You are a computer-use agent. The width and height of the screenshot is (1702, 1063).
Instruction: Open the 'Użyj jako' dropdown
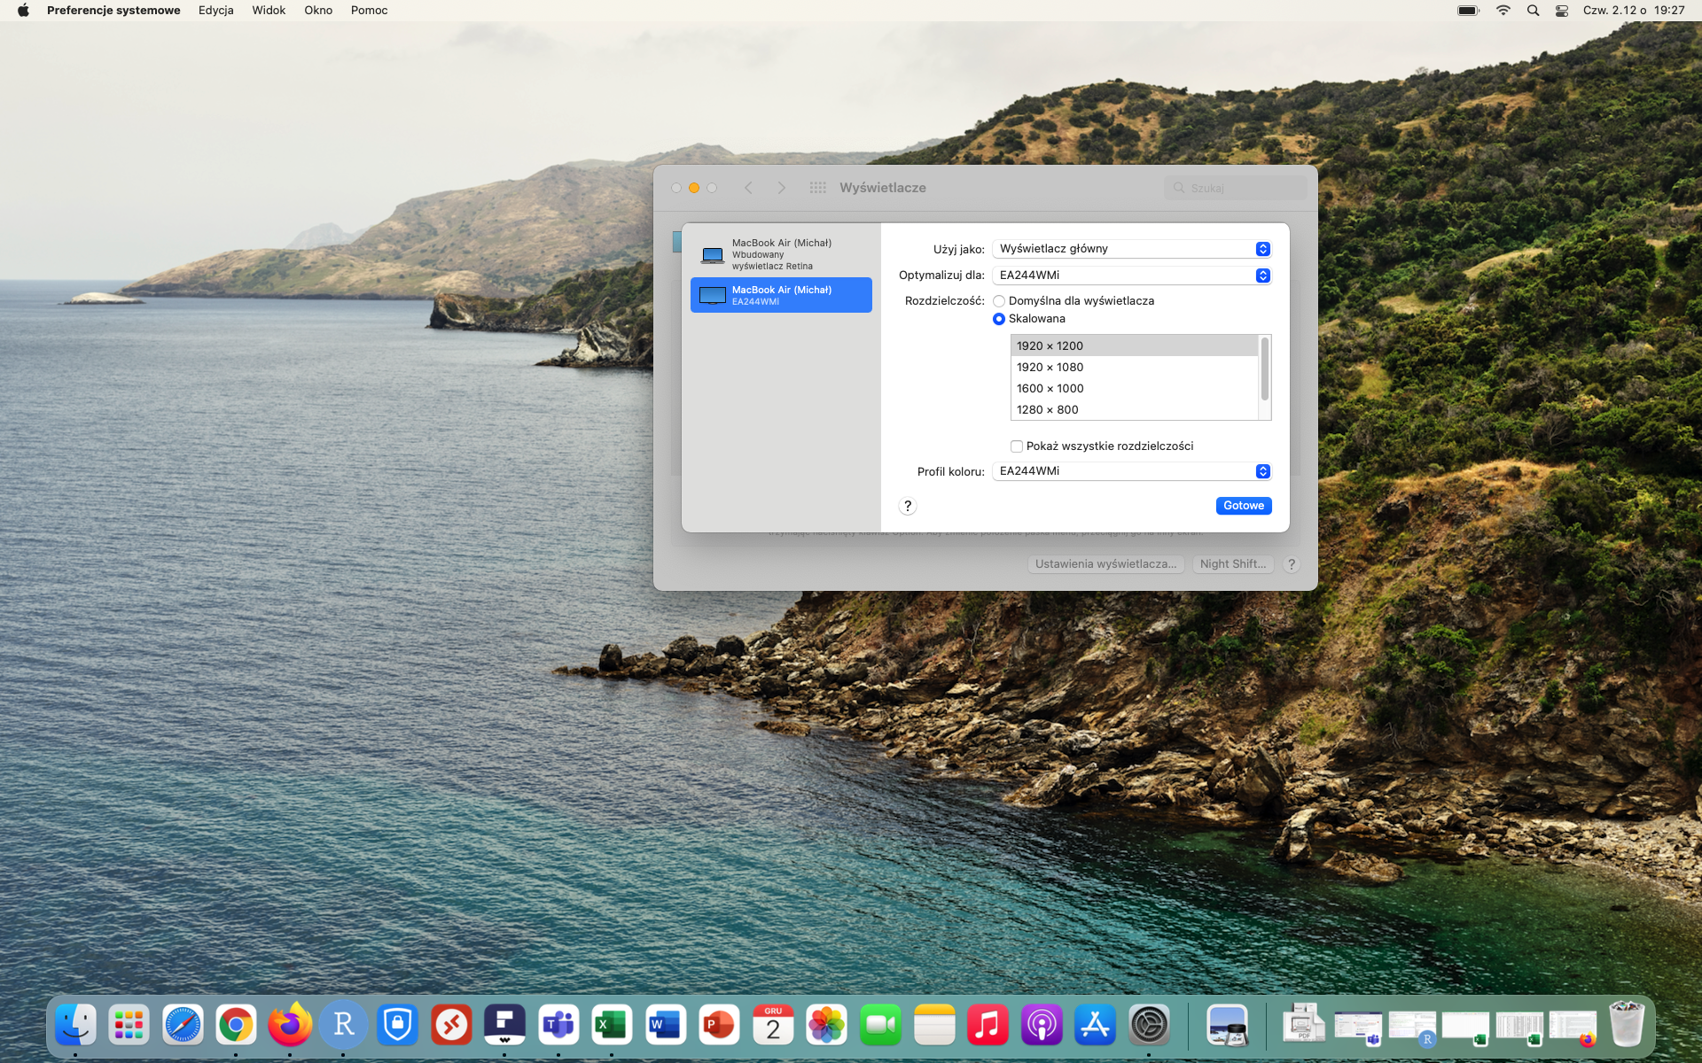point(1132,249)
